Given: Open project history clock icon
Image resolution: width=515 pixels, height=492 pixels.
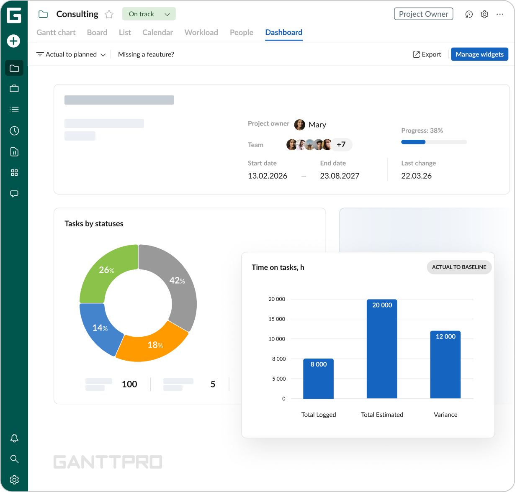Looking at the screenshot, I should 469,14.
